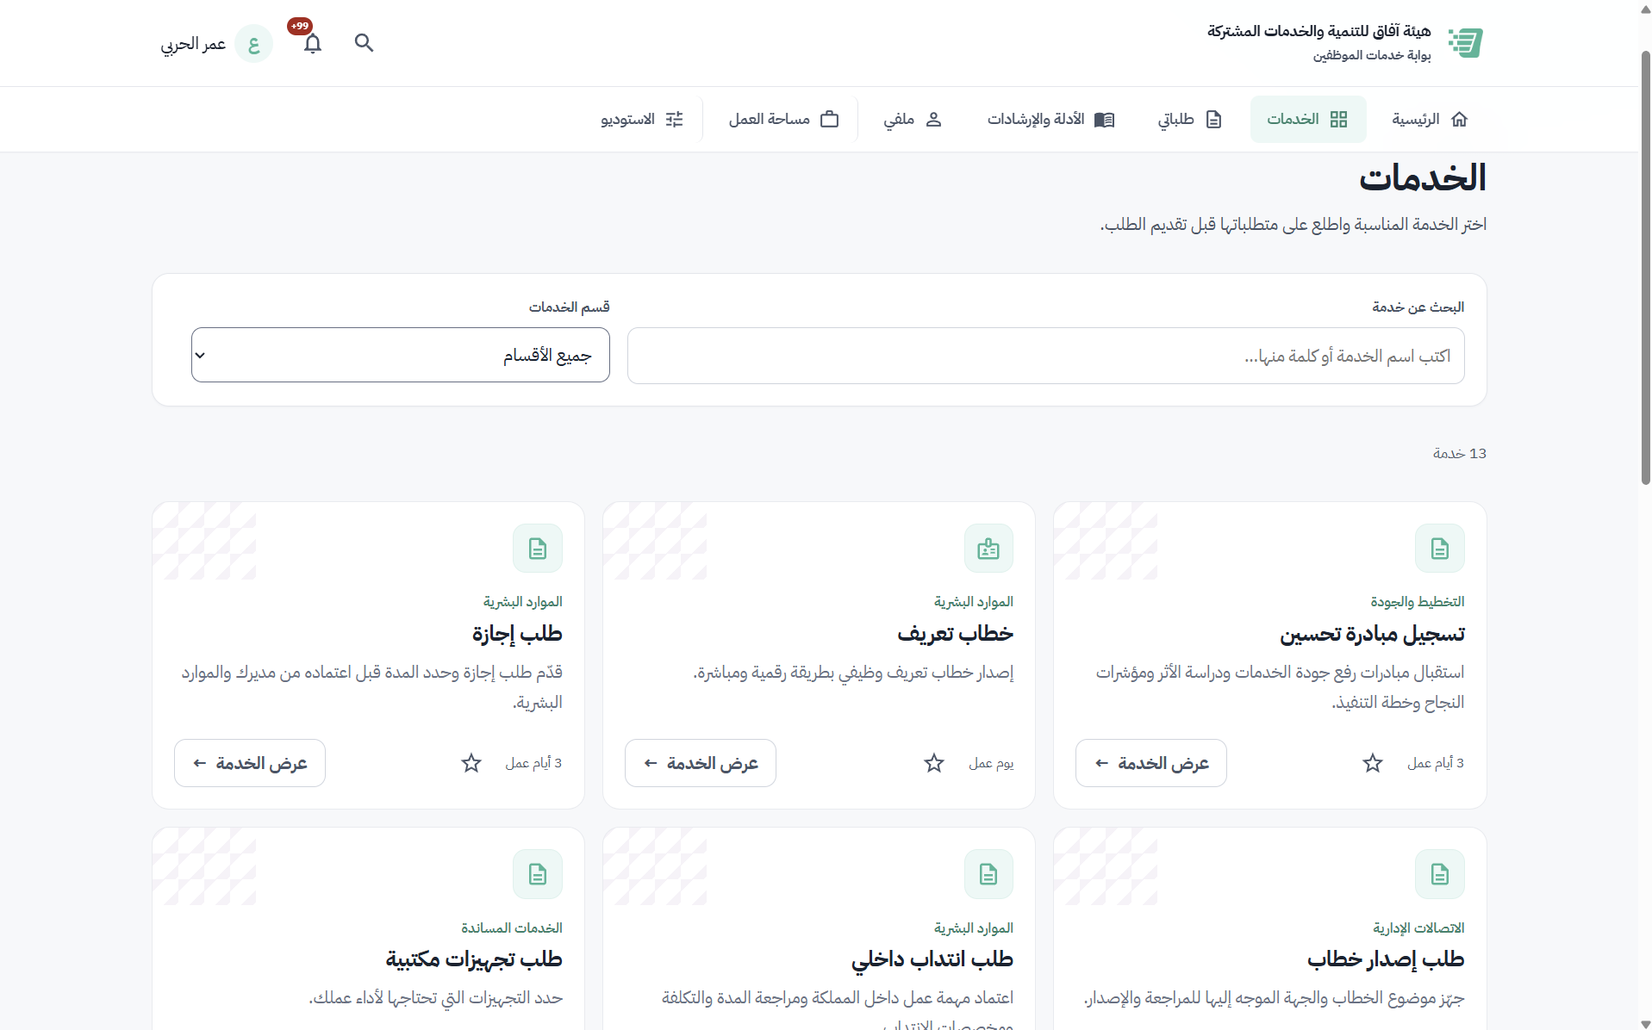Focus the service search input field

(1045, 356)
